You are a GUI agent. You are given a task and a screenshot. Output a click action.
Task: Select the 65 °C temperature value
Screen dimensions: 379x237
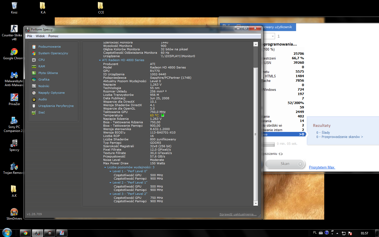pos(154,115)
